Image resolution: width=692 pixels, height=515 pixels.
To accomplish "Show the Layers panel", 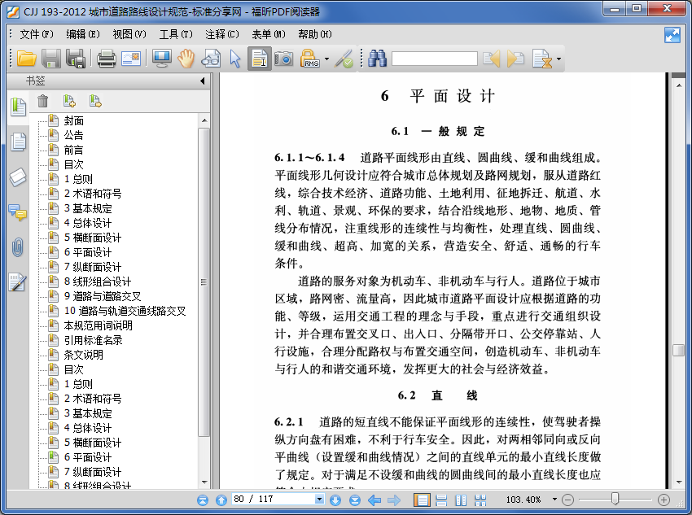I will point(18,177).
